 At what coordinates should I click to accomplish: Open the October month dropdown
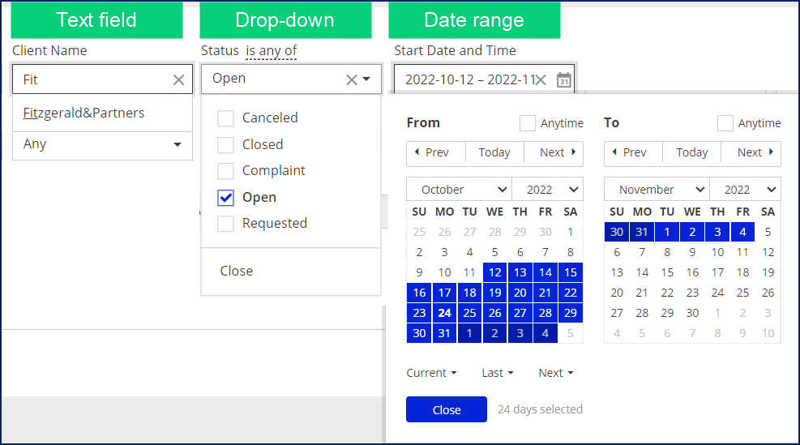(460, 190)
